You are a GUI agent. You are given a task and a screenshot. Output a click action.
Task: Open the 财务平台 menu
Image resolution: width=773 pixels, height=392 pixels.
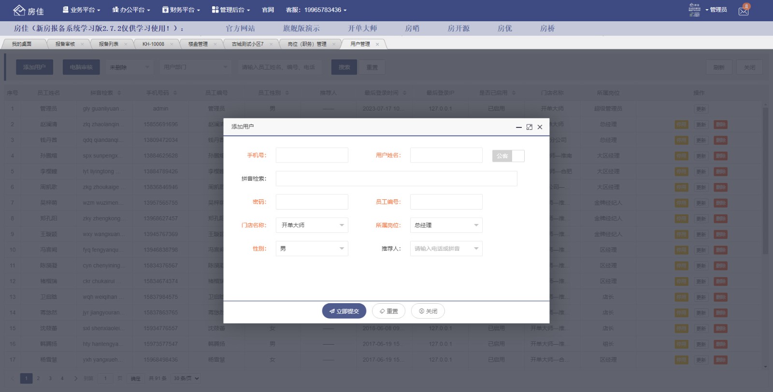(181, 10)
